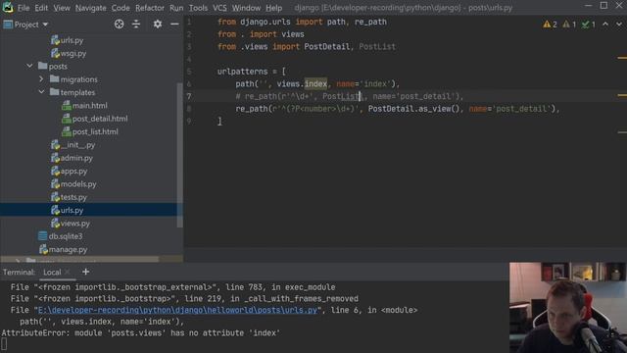Click the collapse all icon in Project panel
Viewport: 627px width, 353px height.
pyautogui.click(x=136, y=24)
